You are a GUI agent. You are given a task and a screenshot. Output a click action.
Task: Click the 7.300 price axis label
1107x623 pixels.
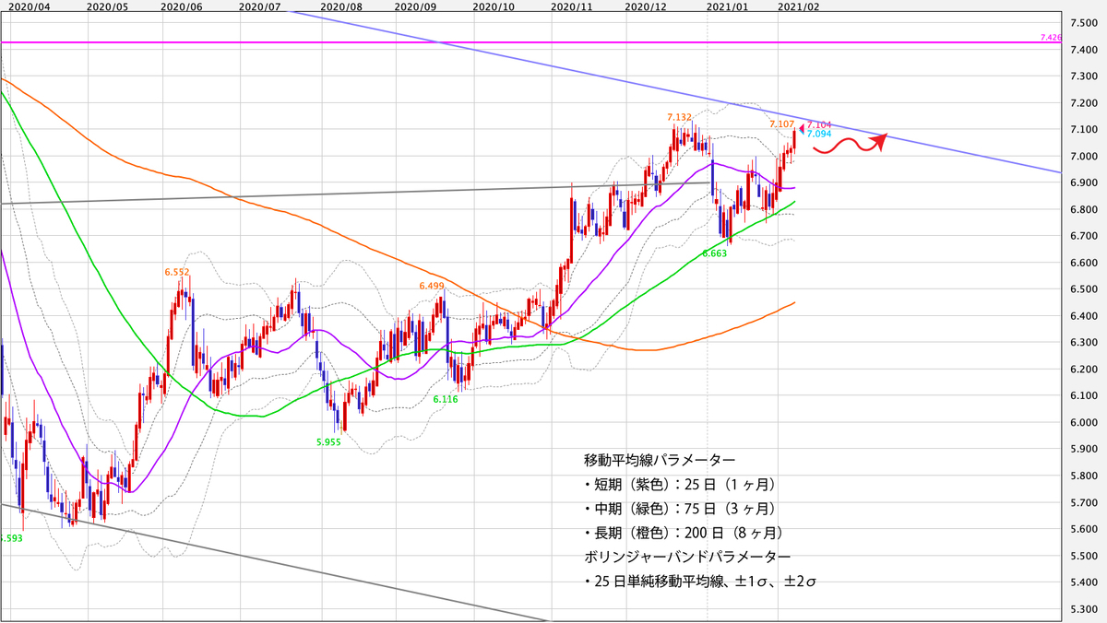click(x=1083, y=76)
